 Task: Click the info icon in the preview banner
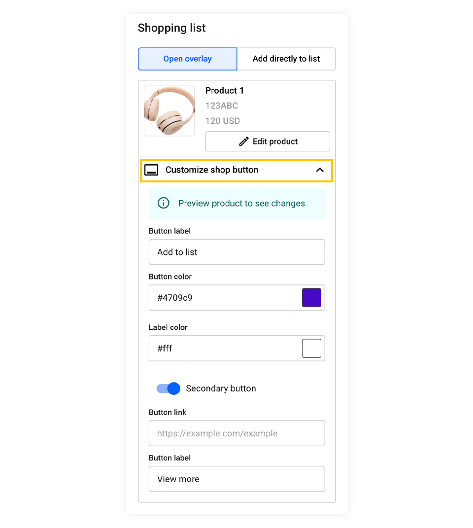[163, 203]
